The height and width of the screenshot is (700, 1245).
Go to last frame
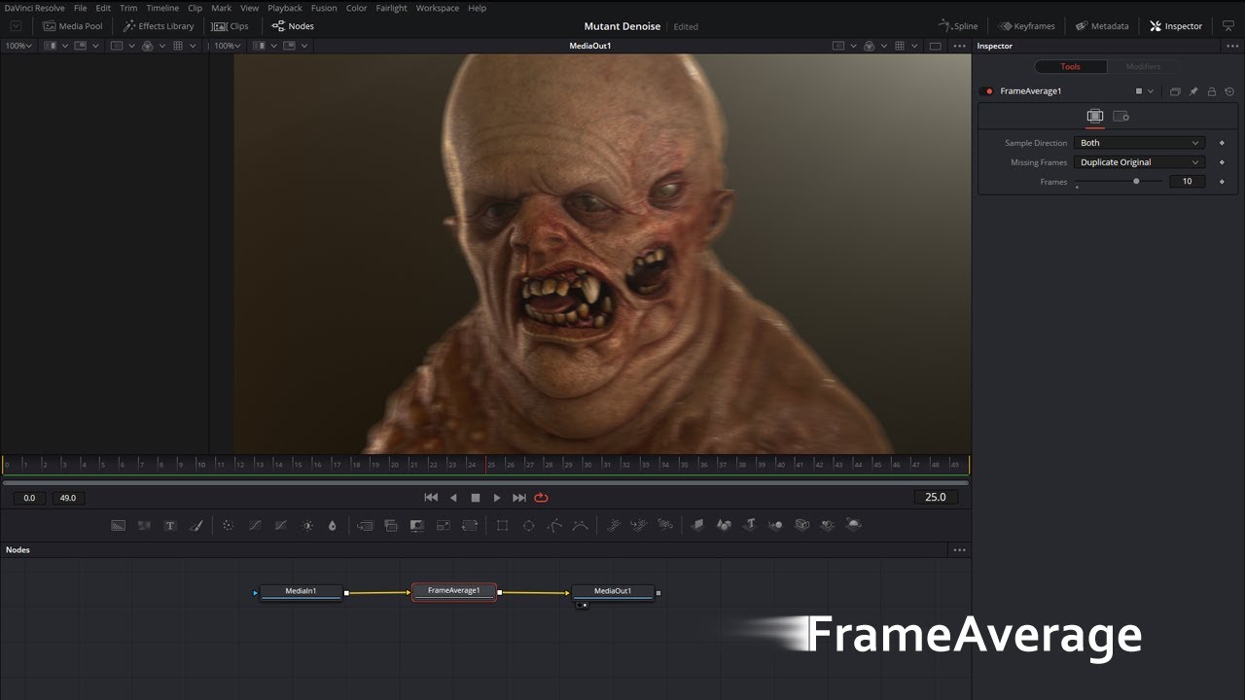(x=519, y=498)
